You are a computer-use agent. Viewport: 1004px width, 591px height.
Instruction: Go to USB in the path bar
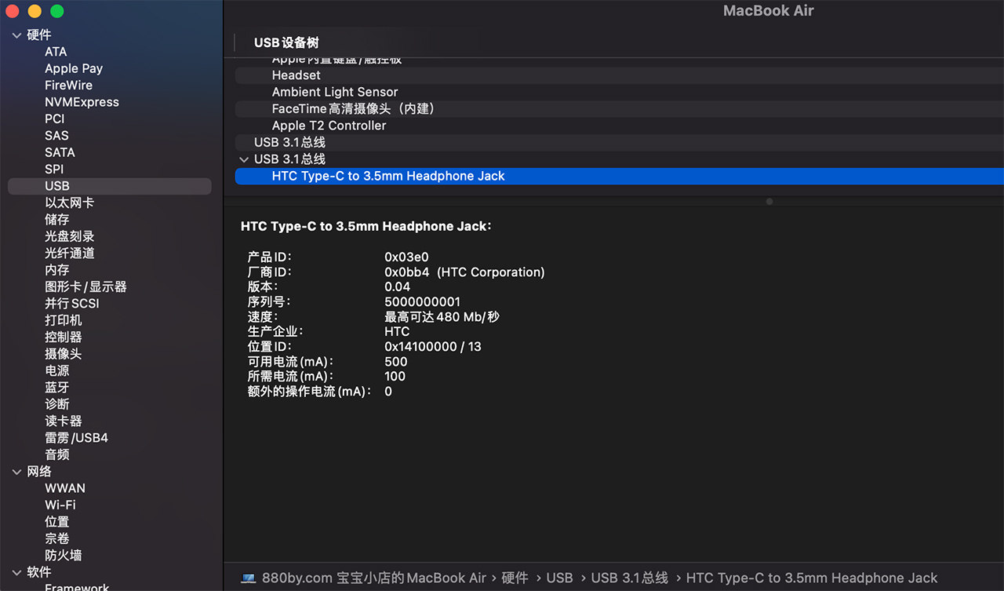pos(559,578)
